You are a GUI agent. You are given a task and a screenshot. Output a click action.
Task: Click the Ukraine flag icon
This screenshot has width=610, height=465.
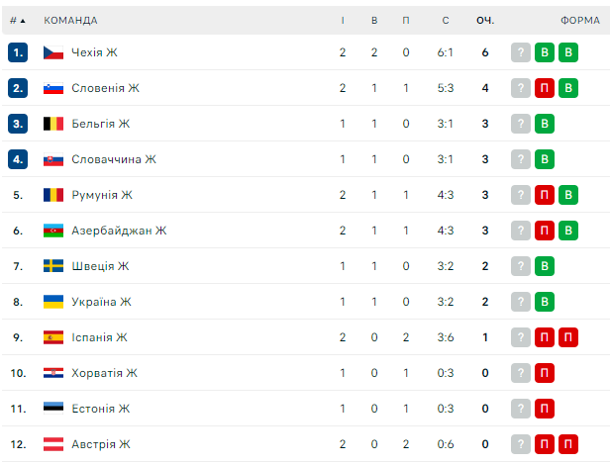click(53, 302)
